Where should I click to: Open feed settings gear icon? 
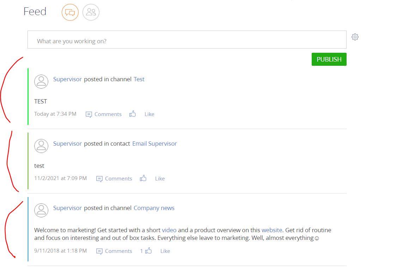click(x=355, y=37)
